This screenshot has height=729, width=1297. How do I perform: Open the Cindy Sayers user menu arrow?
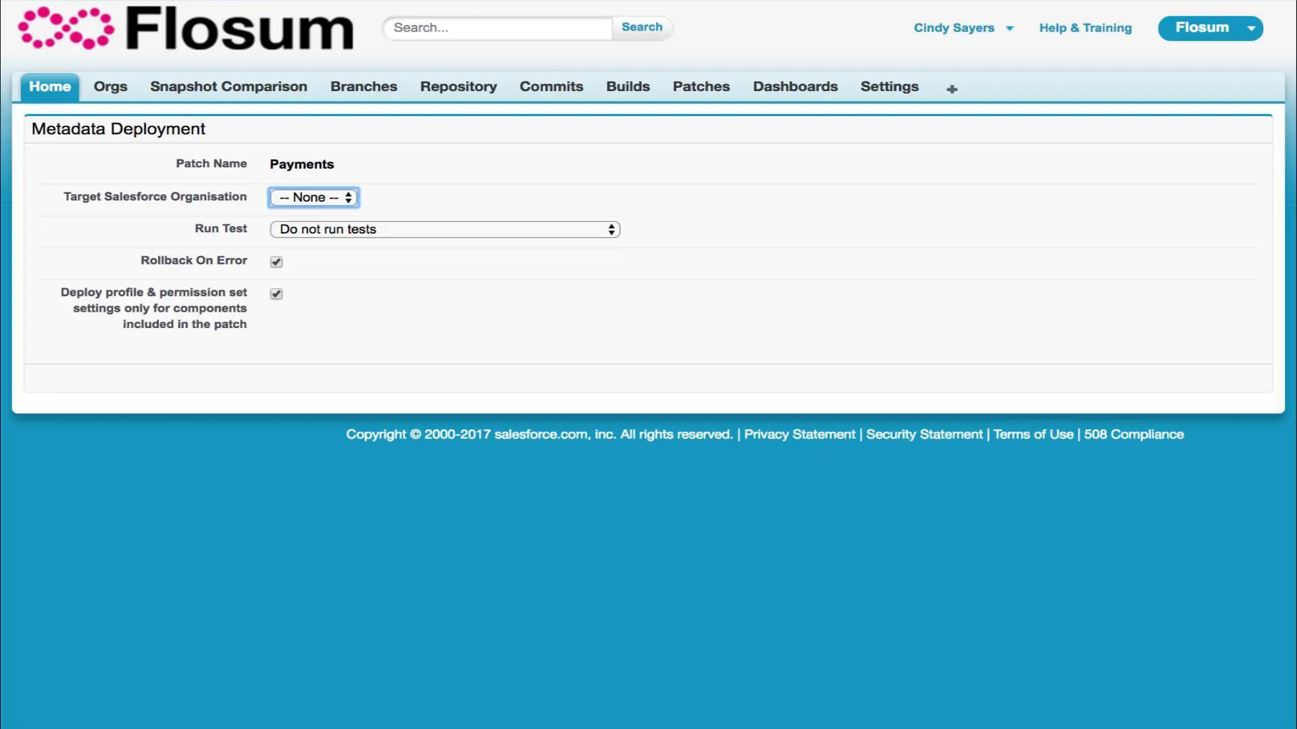1010,28
